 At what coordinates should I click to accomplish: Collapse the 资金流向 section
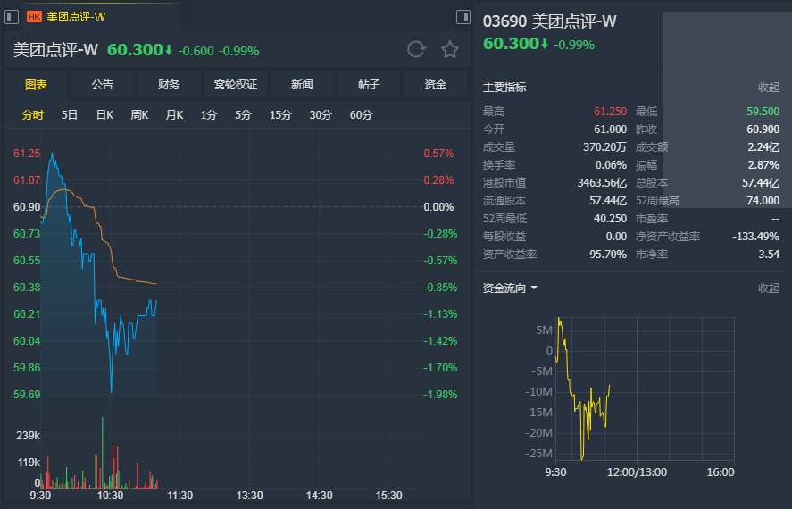tap(768, 288)
